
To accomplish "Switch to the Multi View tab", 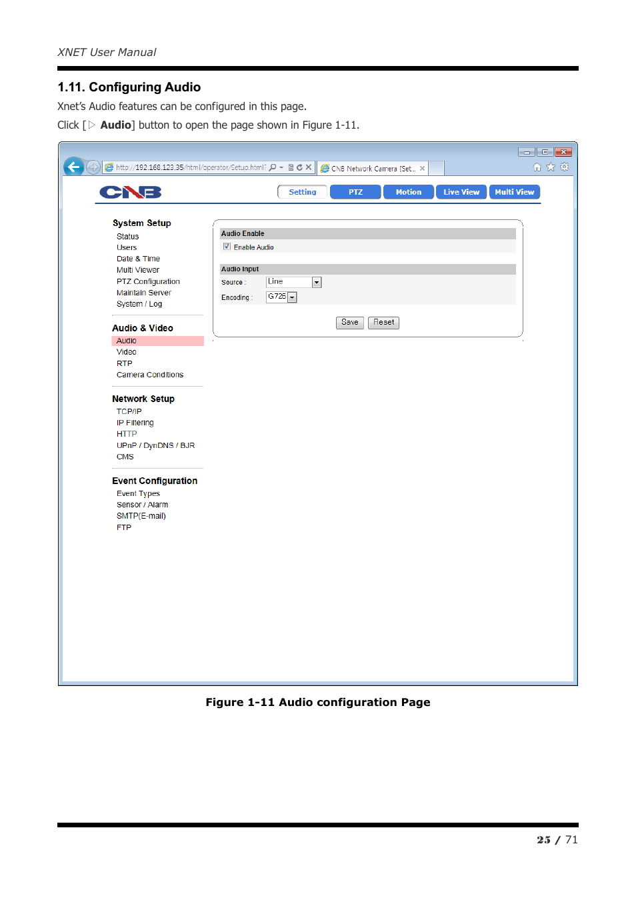I will coord(515,192).
